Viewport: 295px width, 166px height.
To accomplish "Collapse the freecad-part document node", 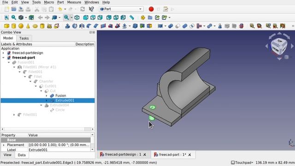I will click(3, 58).
